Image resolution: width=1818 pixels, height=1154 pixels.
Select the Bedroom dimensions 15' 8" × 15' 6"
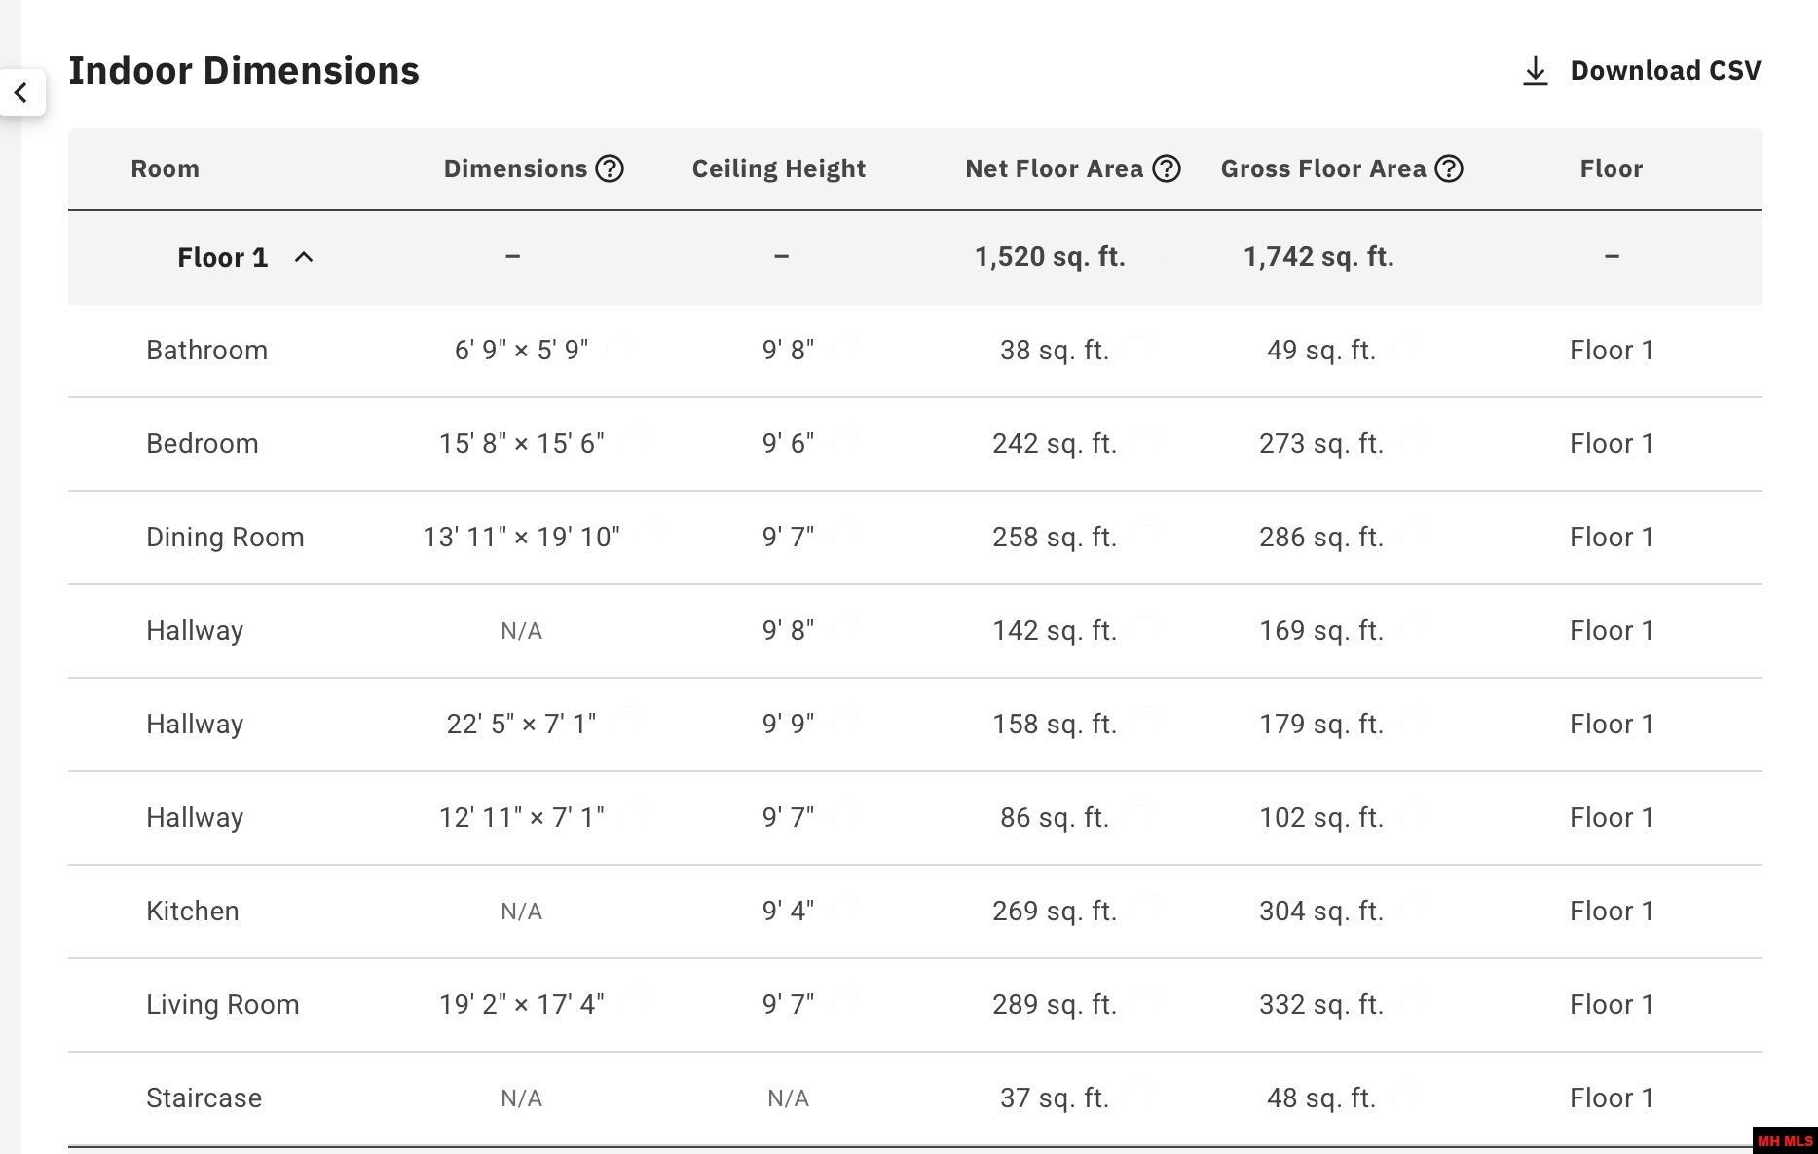tap(521, 444)
